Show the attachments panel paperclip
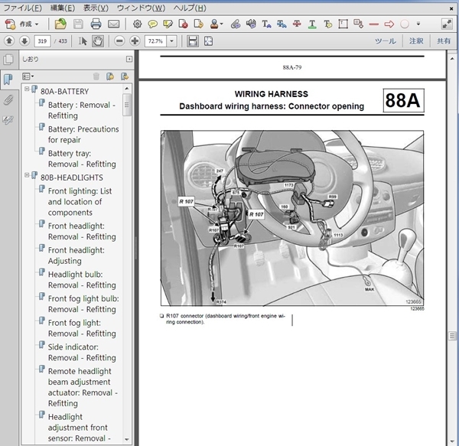Viewport: 459px width, 446px height. pyautogui.click(x=8, y=100)
